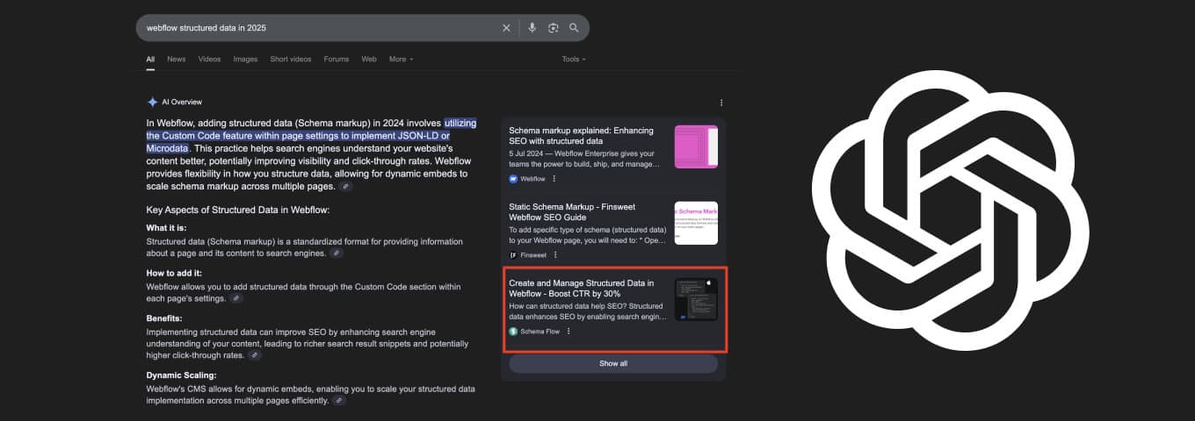
Task: Clear the search query with the X icon
Action: tap(506, 28)
